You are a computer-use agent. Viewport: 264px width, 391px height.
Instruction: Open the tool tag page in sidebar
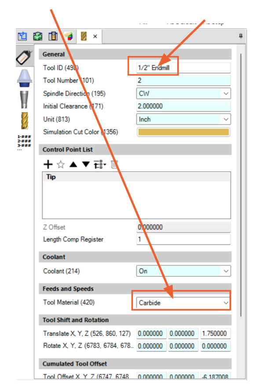coord(24,57)
